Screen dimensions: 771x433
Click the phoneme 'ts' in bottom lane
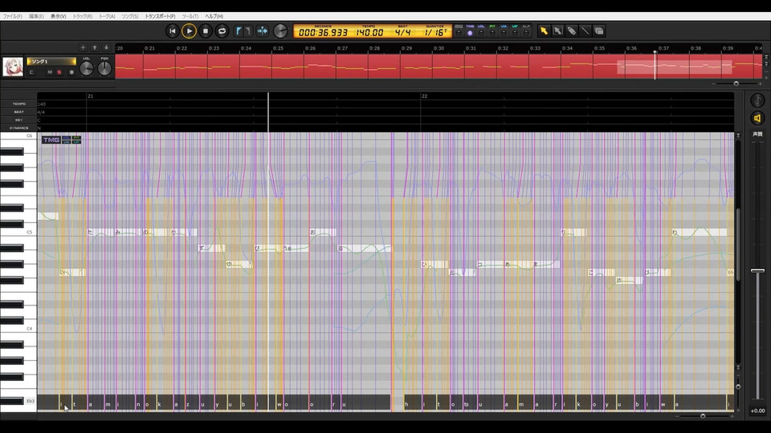tap(466, 404)
